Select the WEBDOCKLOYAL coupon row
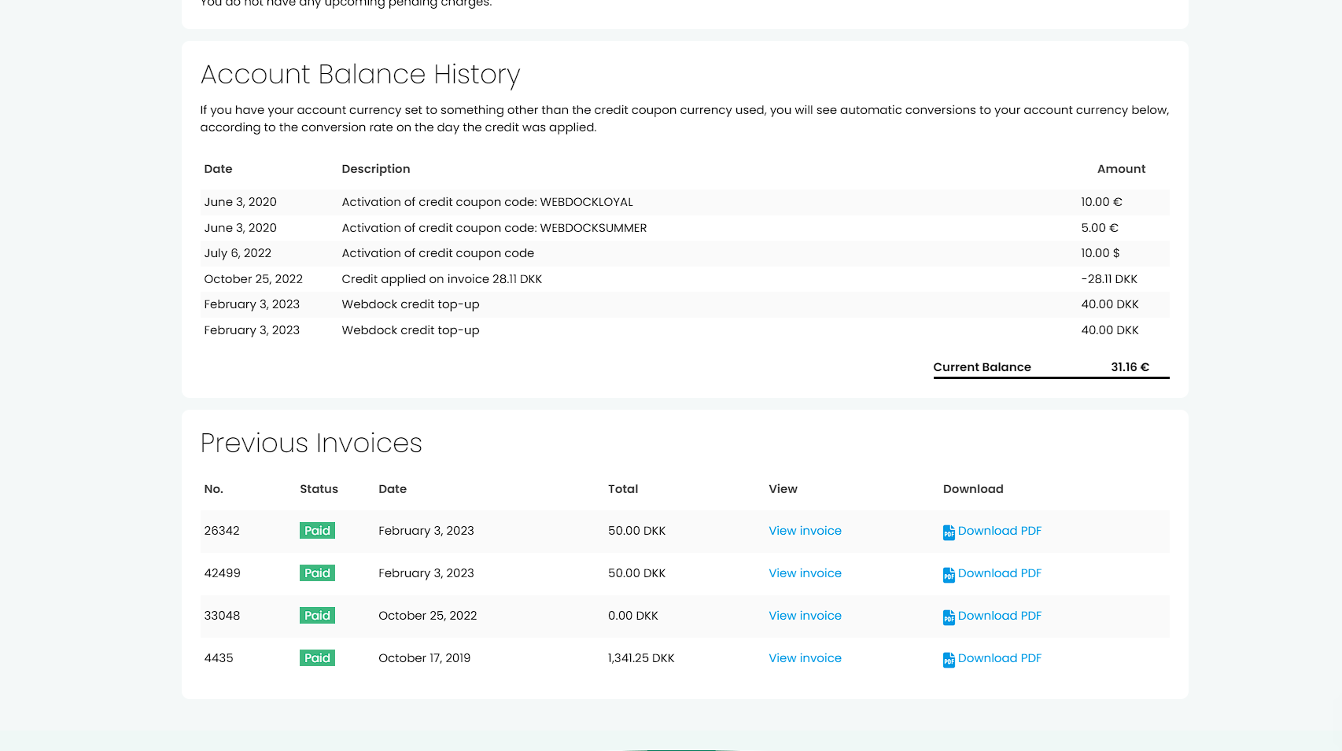Viewport: 1342px width, 751px height. 487,202
